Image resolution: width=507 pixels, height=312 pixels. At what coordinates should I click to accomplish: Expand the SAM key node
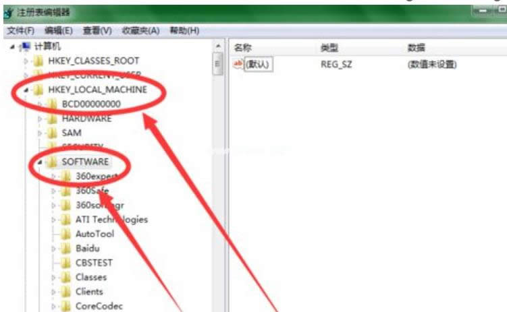(x=40, y=133)
